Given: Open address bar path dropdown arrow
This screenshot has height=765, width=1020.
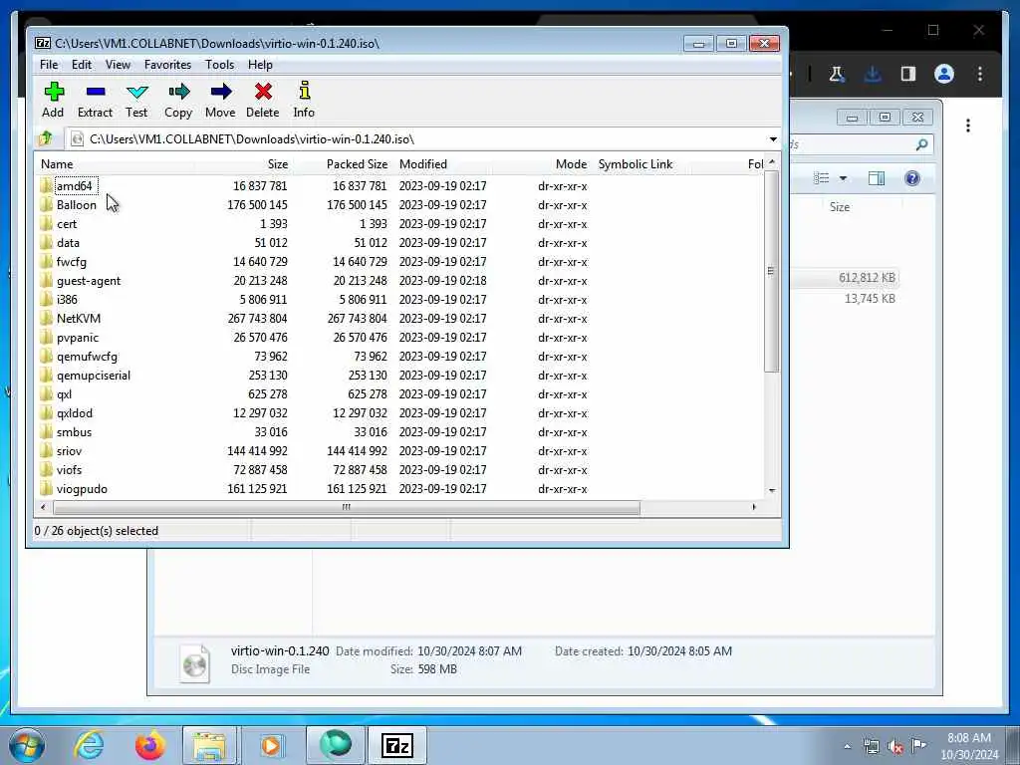Looking at the screenshot, I should pyautogui.click(x=773, y=139).
